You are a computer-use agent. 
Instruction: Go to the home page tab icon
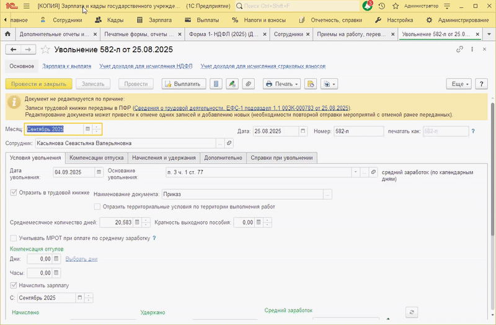(x=7, y=34)
